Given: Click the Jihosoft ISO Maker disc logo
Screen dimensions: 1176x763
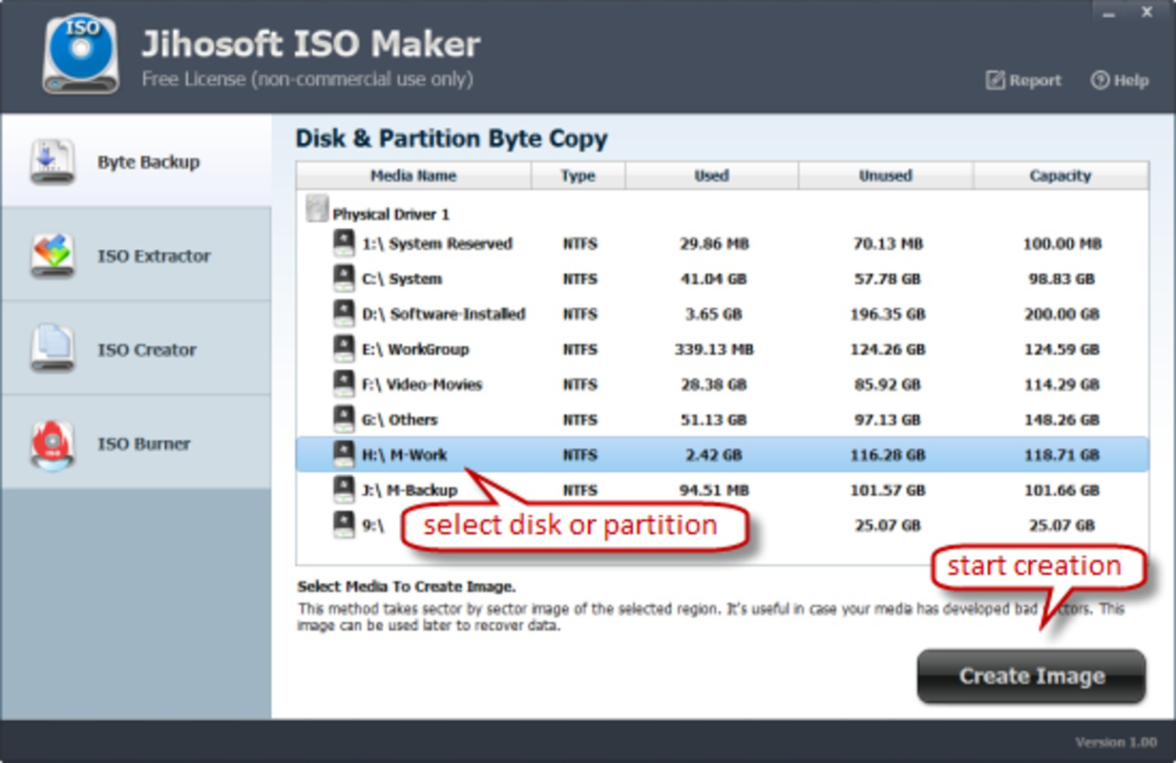Looking at the screenshot, I should click(81, 54).
